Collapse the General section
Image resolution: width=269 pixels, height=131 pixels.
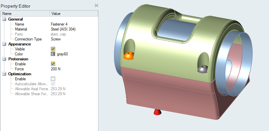pyautogui.click(x=4, y=19)
